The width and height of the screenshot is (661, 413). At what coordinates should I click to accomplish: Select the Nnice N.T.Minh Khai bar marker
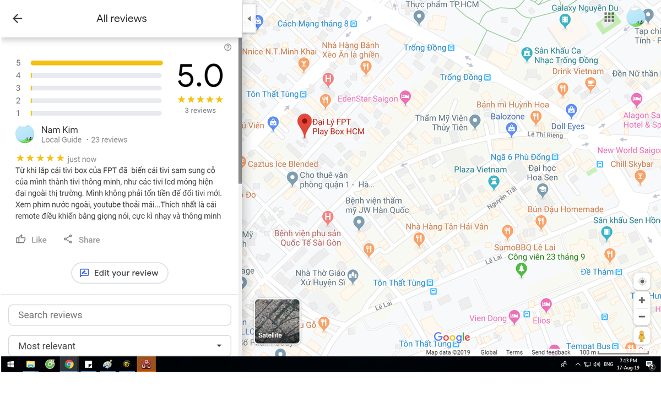(304, 66)
